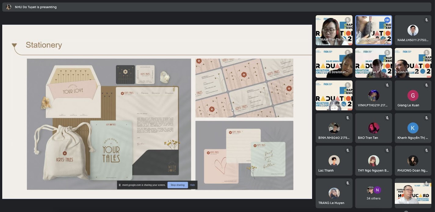Click the "PHUONG Doan Ng..." name label

pos(413,171)
